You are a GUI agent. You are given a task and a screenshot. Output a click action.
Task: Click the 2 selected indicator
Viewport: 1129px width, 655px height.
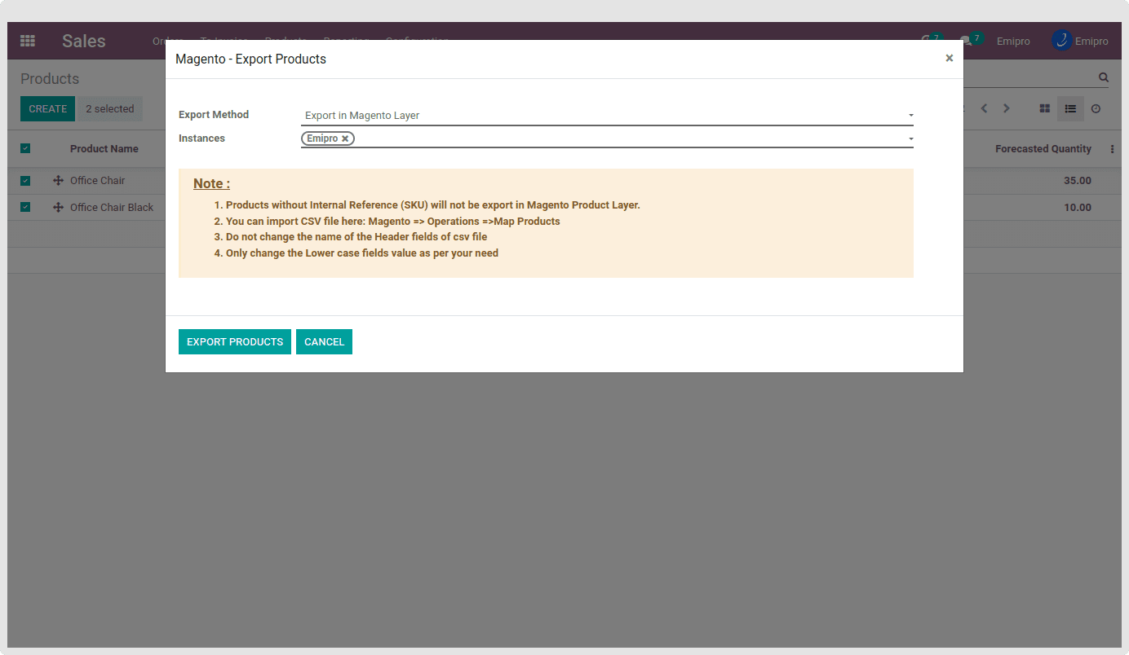click(x=109, y=108)
